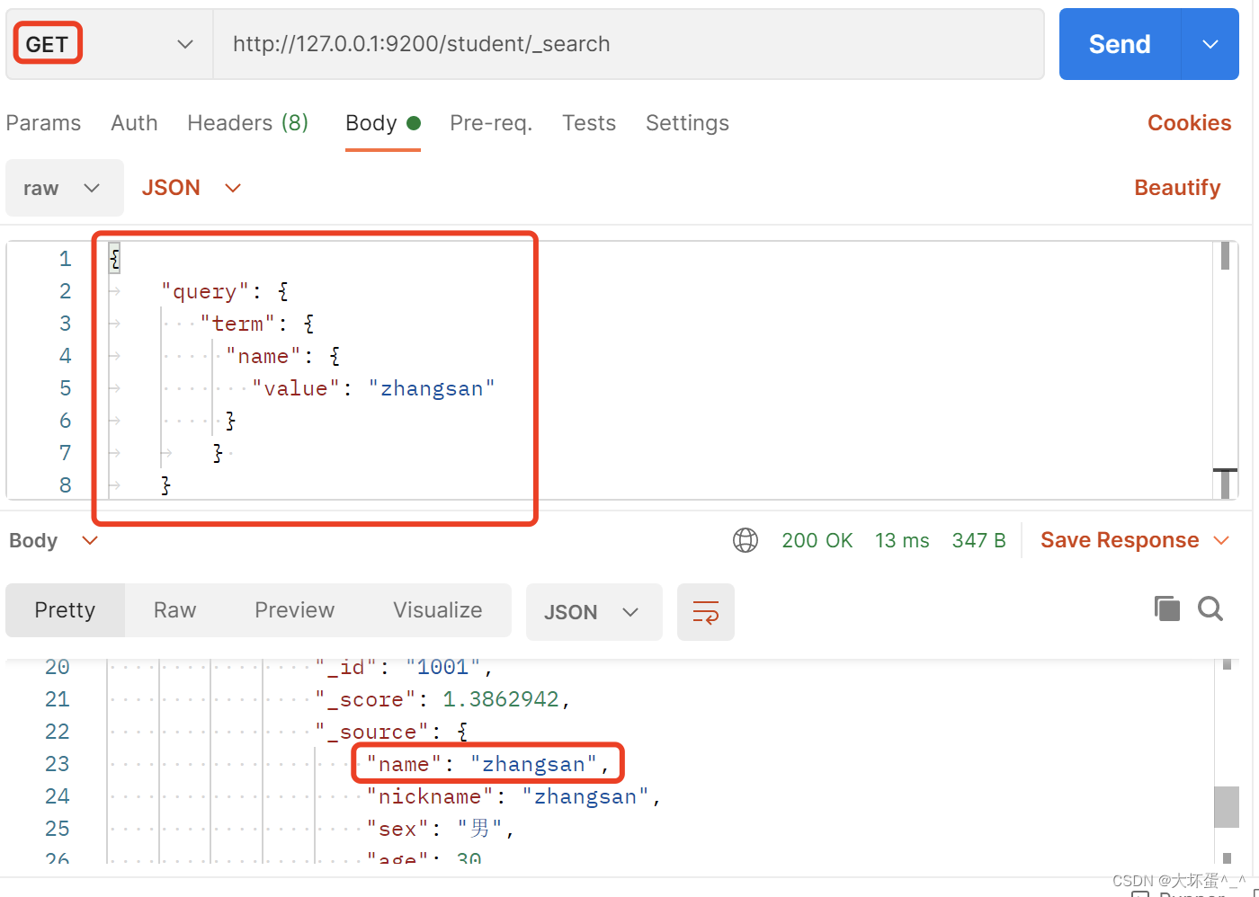Open the Headers (8) tab
The image size is (1259, 897).
[247, 123]
